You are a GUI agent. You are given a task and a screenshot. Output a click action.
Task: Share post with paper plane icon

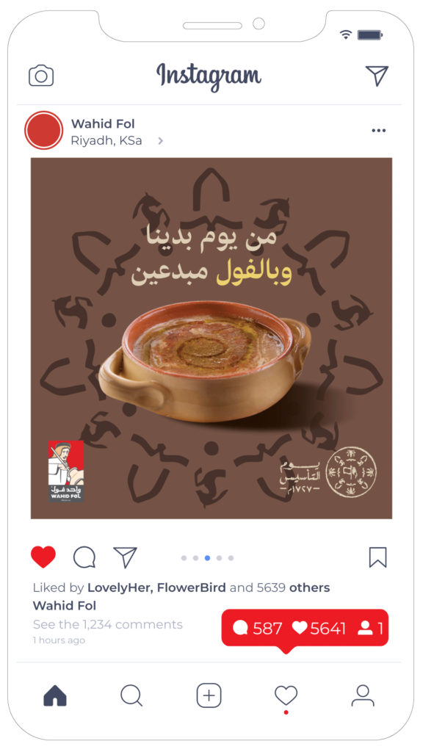[125, 557]
